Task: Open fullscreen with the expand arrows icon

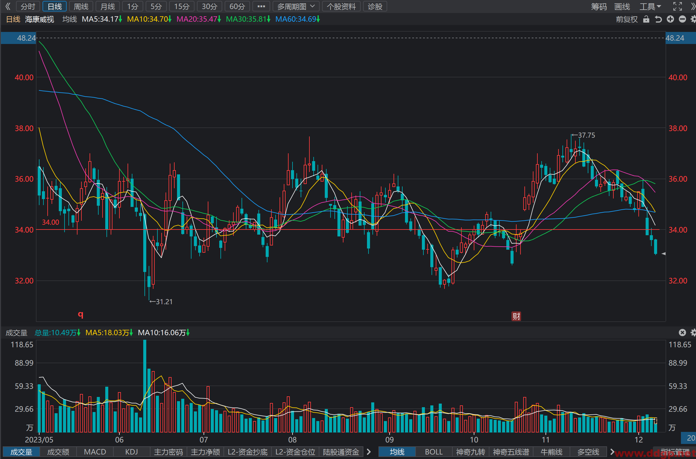Action: click(x=677, y=6)
